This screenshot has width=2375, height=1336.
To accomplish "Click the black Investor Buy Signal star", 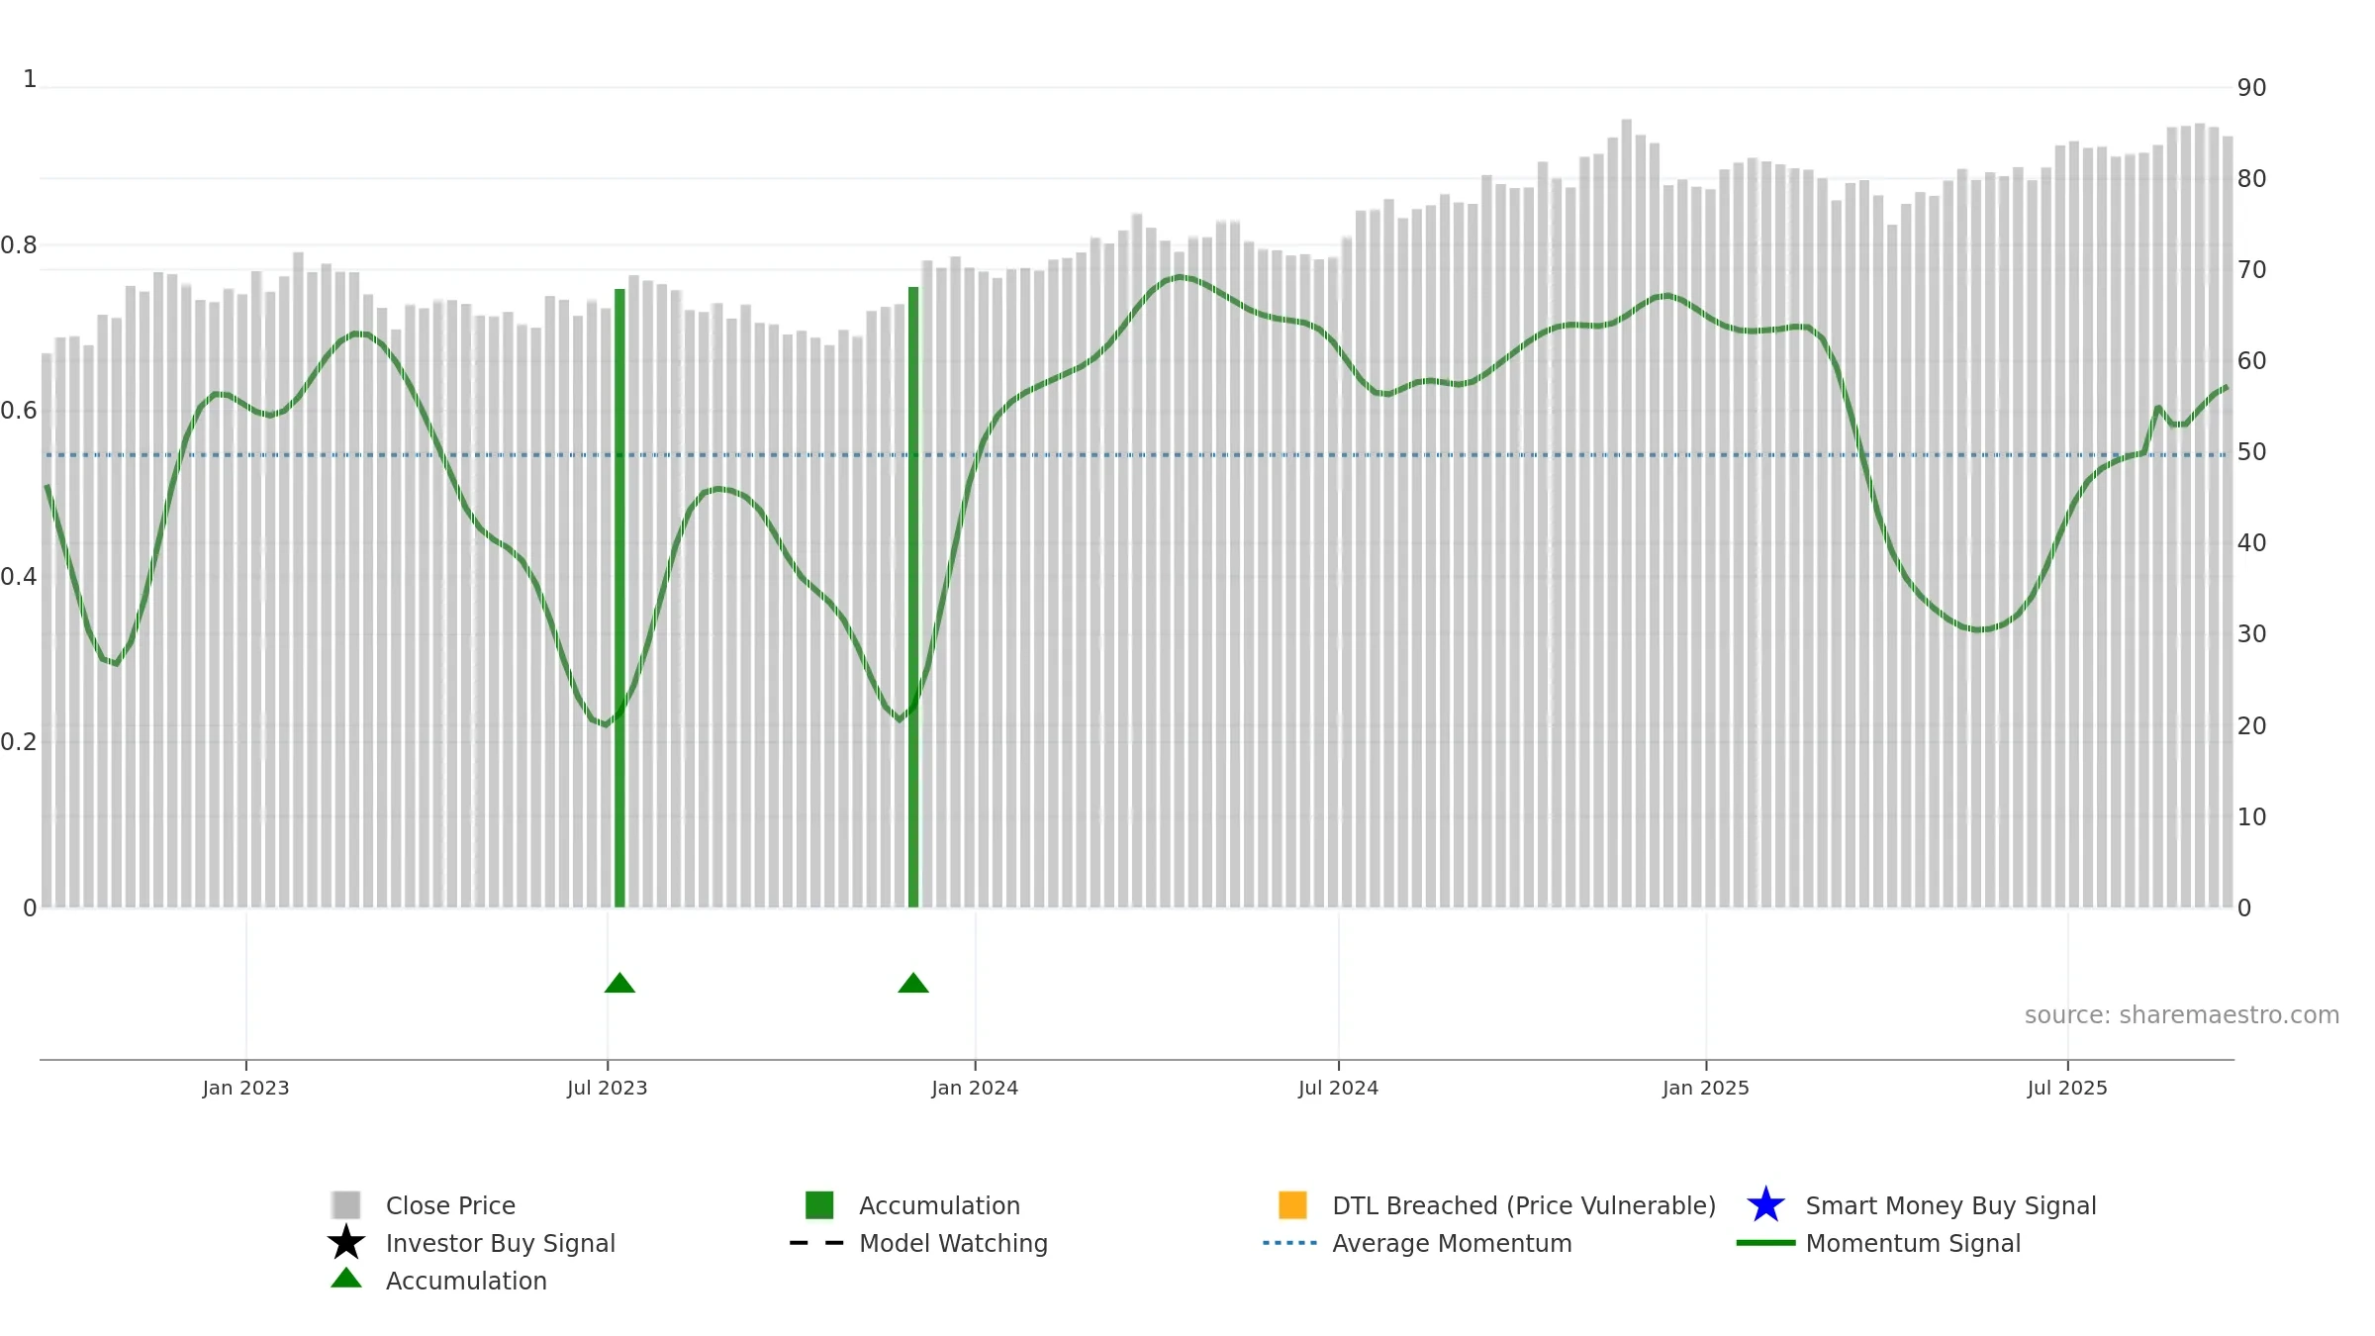I will pyautogui.click(x=345, y=1243).
